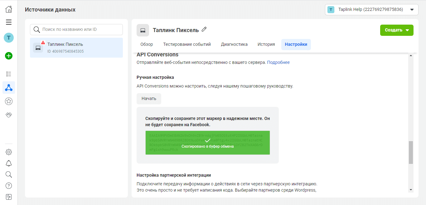Click the Источники данных page heading
The image size is (426, 205).
pyautogui.click(x=50, y=10)
